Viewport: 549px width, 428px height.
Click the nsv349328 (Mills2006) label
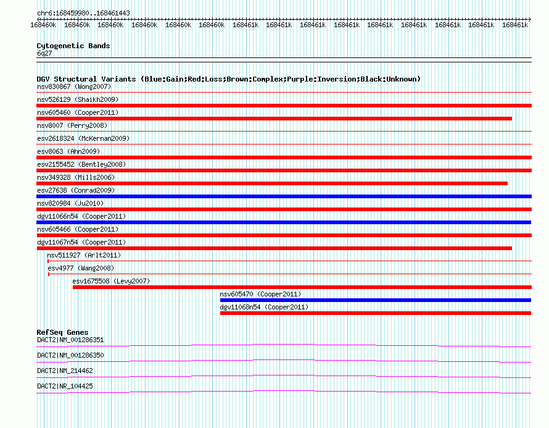tap(76, 177)
